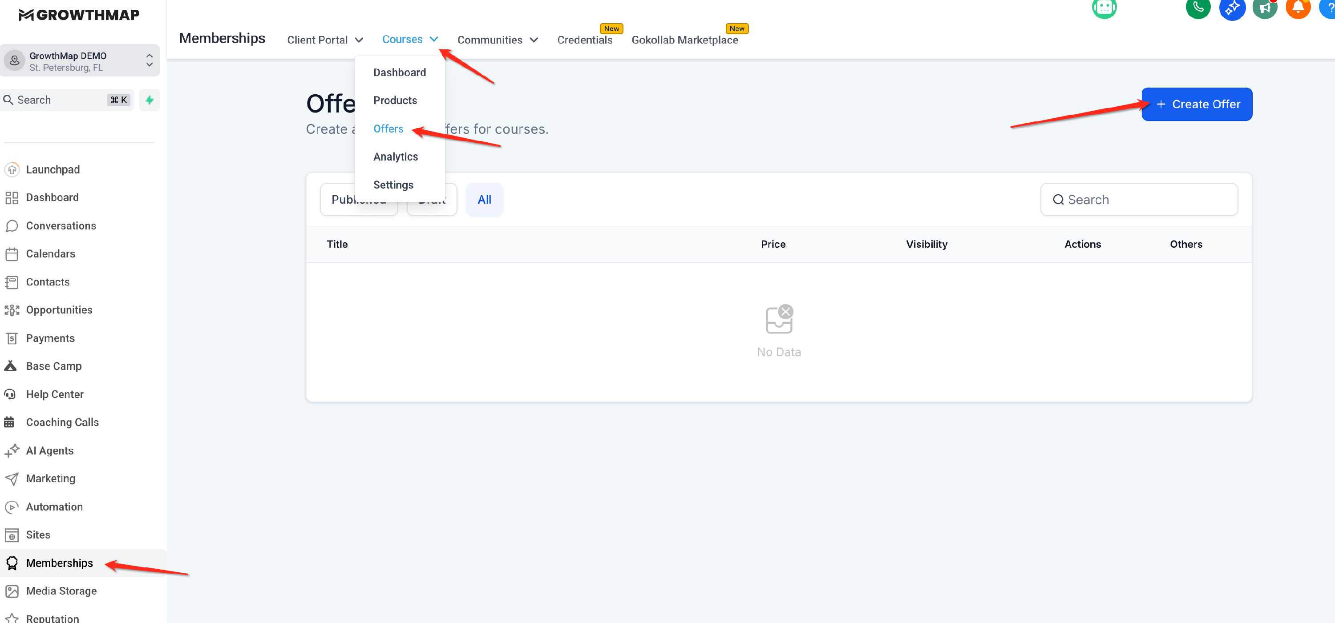Viewport: 1335px width, 623px height.
Task: Choose Analytics from Courses menu
Action: pyautogui.click(x=396, y=157)
